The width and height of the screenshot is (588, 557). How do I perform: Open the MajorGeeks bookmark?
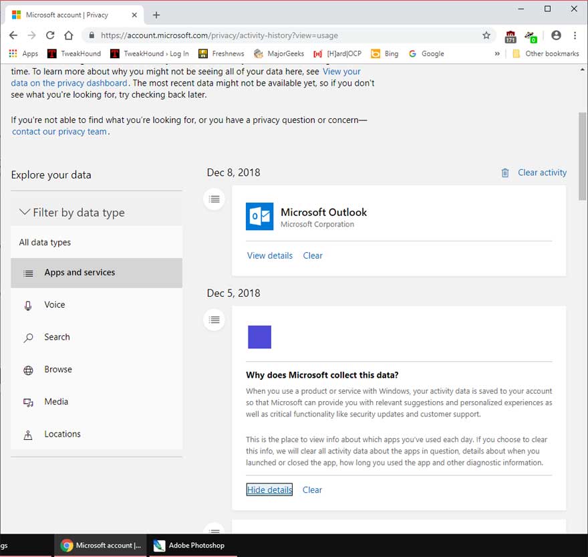[279, 53]
